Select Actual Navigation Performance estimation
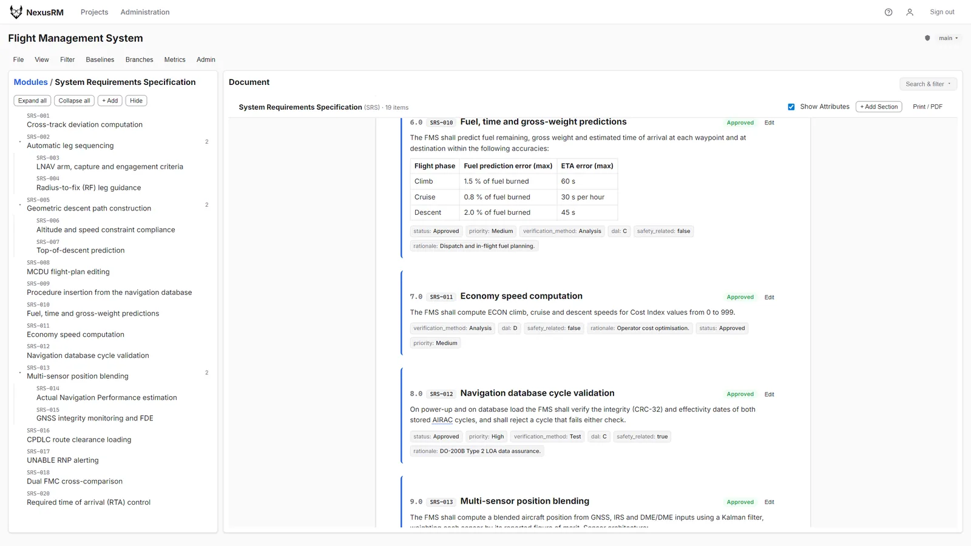The image size is (971, 546). [x=107, y=393]
